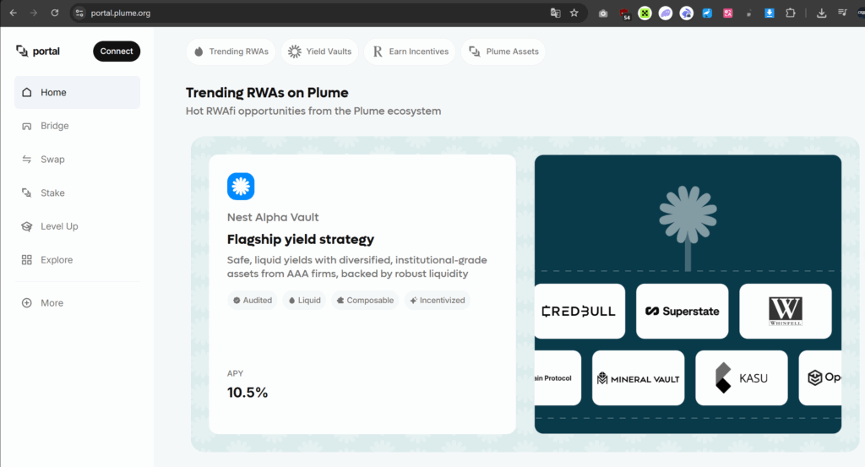The height and width of the screenshot is (467, 865).
Task: Connect wallet with the Connect button
Action: [117, 52]
